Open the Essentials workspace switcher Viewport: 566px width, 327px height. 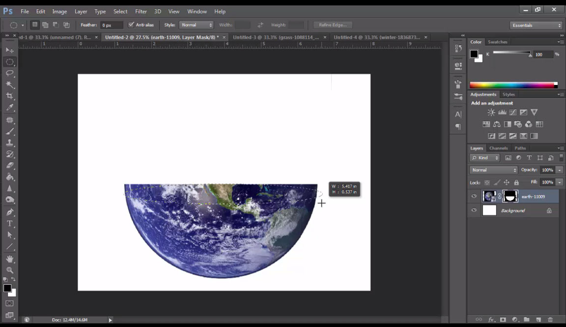536,25
